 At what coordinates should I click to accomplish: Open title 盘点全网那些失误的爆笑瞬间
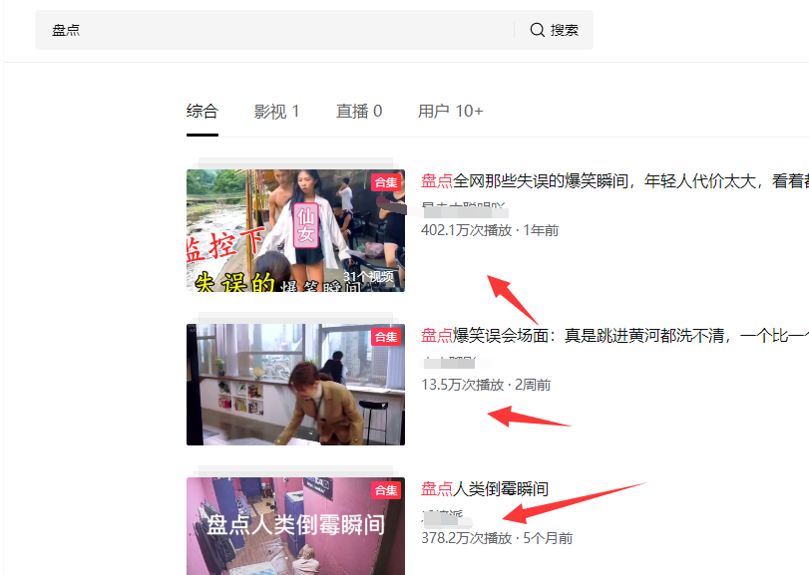pyautogui.click(x=614, y=180)
